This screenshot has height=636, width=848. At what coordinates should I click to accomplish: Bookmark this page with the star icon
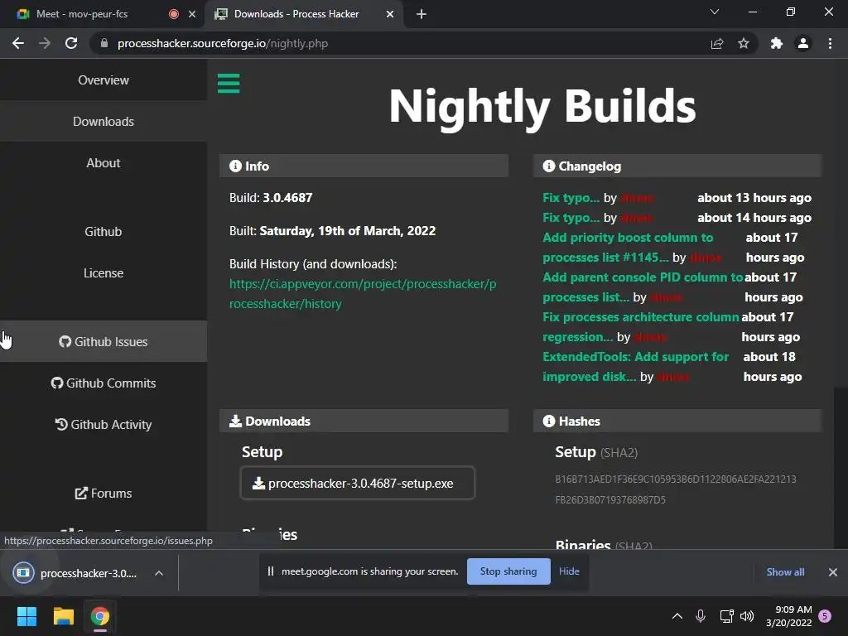(x=744, y=43)
